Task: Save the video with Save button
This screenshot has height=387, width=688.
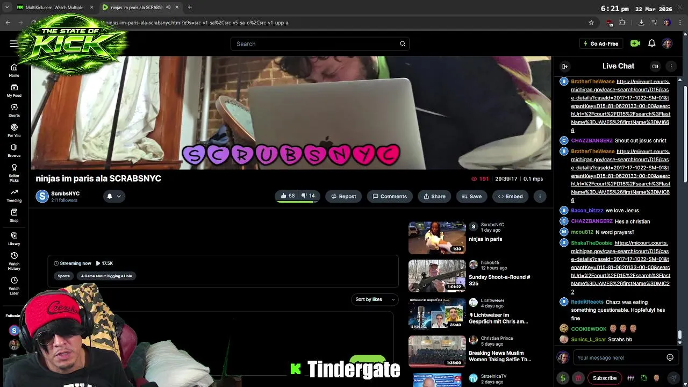Action: [x=471, y=196]
